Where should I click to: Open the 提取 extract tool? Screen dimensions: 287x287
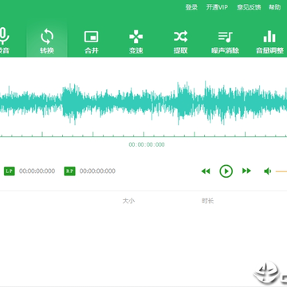point(181,42)
